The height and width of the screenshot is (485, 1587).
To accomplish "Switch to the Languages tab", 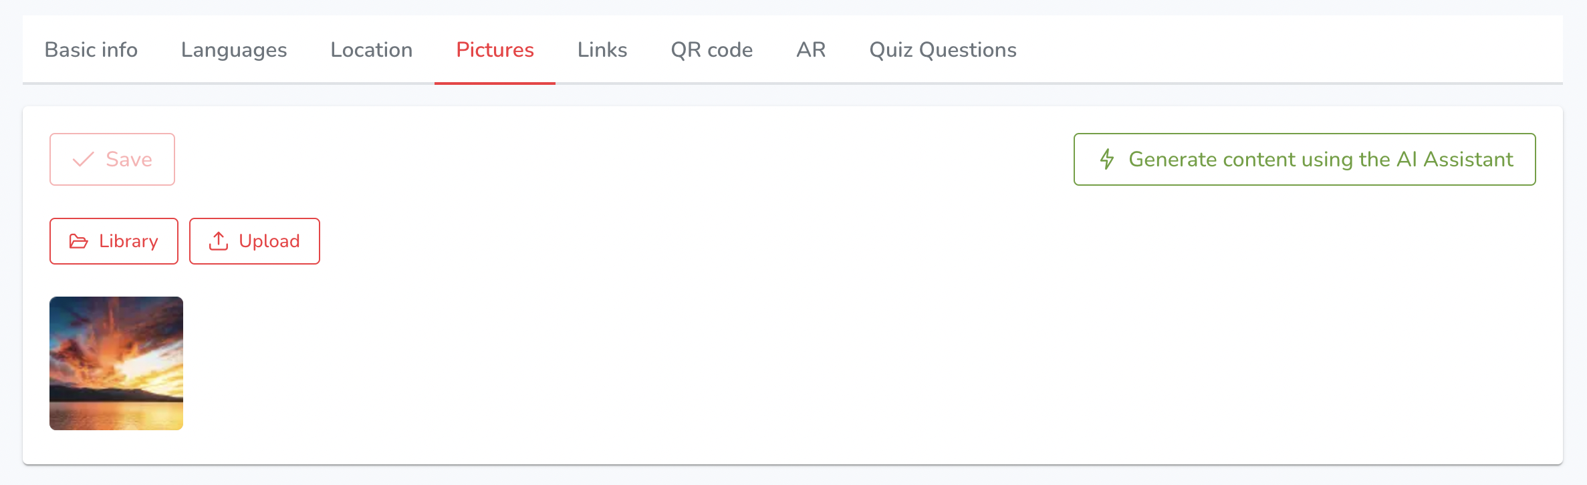I will point(234,50).
